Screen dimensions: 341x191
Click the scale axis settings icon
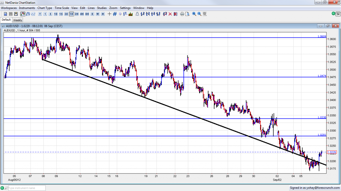(x=125, y=14)
